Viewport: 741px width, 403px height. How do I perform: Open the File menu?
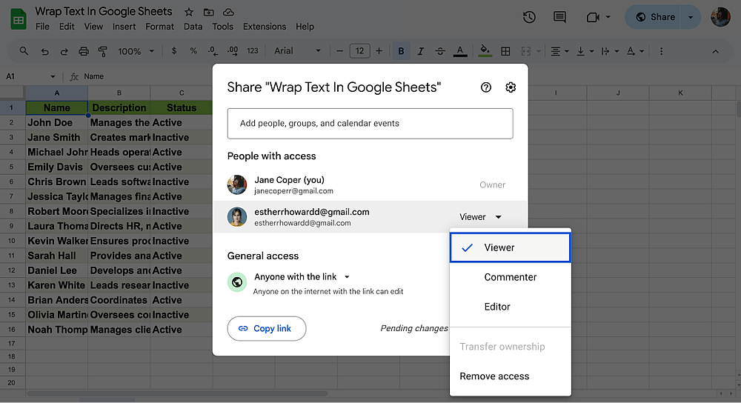pos(42,27)
